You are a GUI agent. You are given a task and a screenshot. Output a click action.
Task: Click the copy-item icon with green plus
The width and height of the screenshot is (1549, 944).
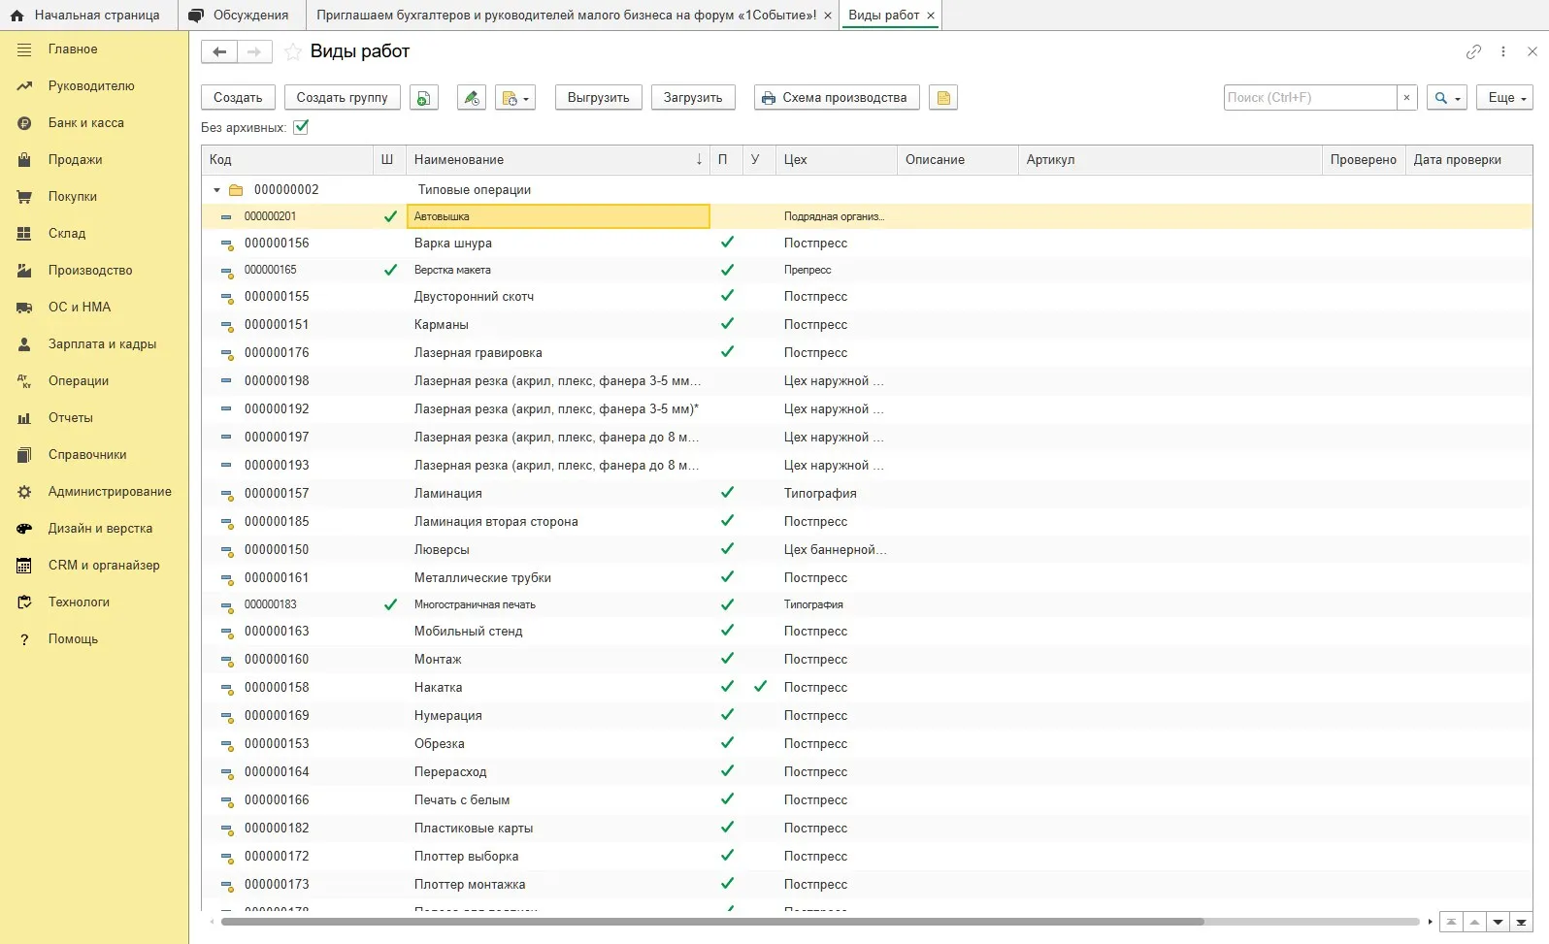[424, 98]
